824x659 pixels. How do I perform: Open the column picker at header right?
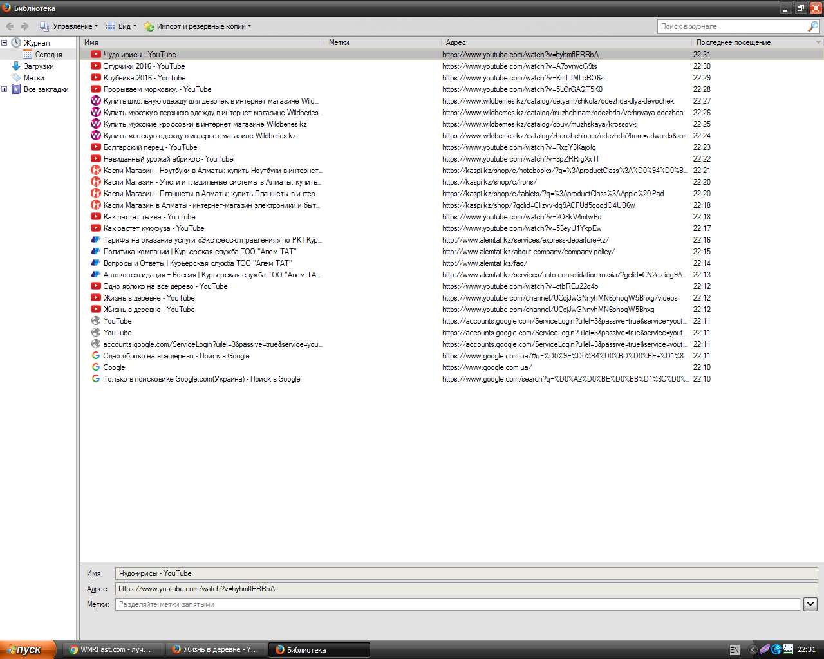tap(818, 42)
